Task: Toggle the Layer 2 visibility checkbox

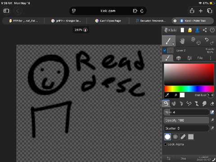Action: coord(165,50)
